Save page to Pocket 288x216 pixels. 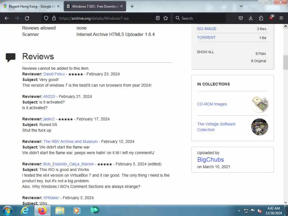pyautogui.click(x=241, y=18)
